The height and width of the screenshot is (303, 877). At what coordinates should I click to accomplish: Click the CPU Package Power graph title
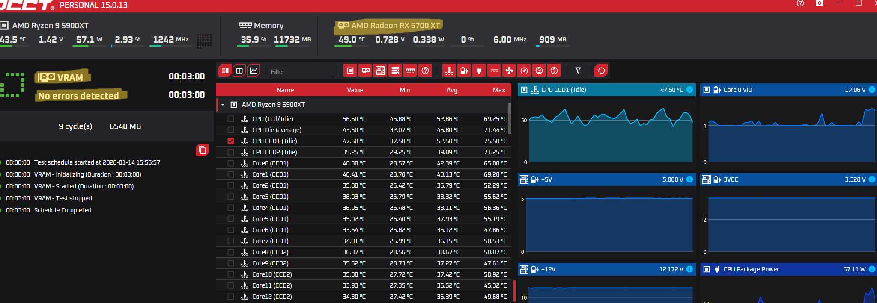pyautogui.click(x=751, y=269)
